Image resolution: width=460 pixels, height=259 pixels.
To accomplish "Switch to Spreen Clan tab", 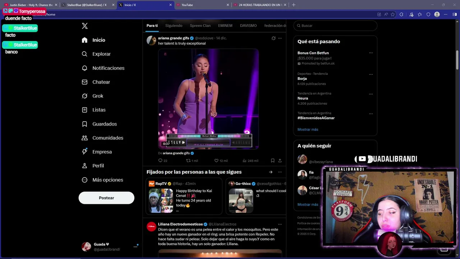I will pos(200,26).
